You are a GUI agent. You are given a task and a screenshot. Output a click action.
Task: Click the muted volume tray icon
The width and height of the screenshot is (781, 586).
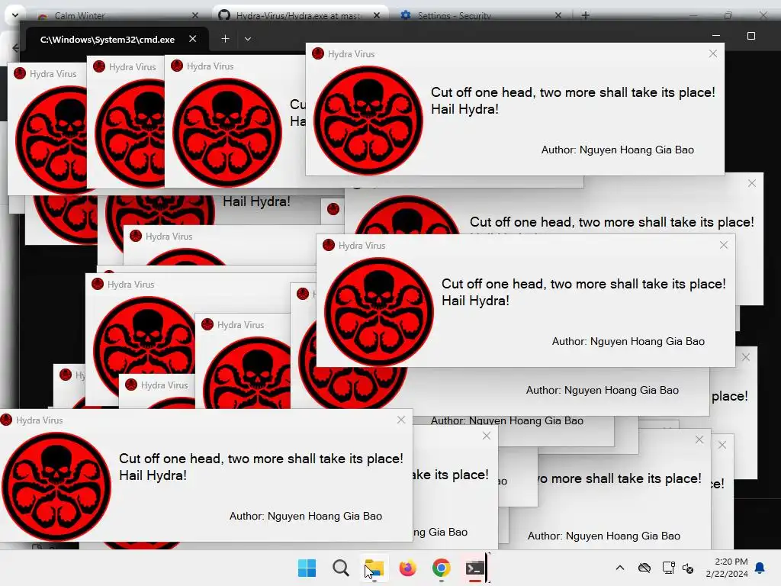tap(688, 568)
